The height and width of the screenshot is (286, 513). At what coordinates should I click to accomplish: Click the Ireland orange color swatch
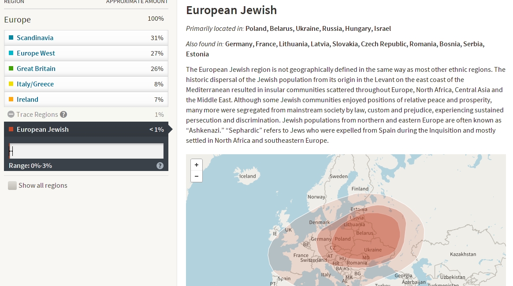(11, 99)
